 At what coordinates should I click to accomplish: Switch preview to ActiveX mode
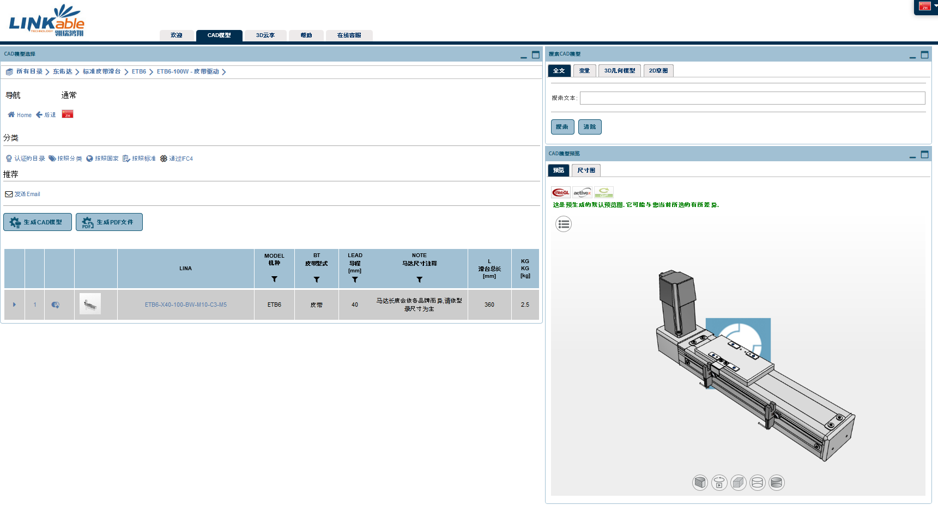(582, 193)
